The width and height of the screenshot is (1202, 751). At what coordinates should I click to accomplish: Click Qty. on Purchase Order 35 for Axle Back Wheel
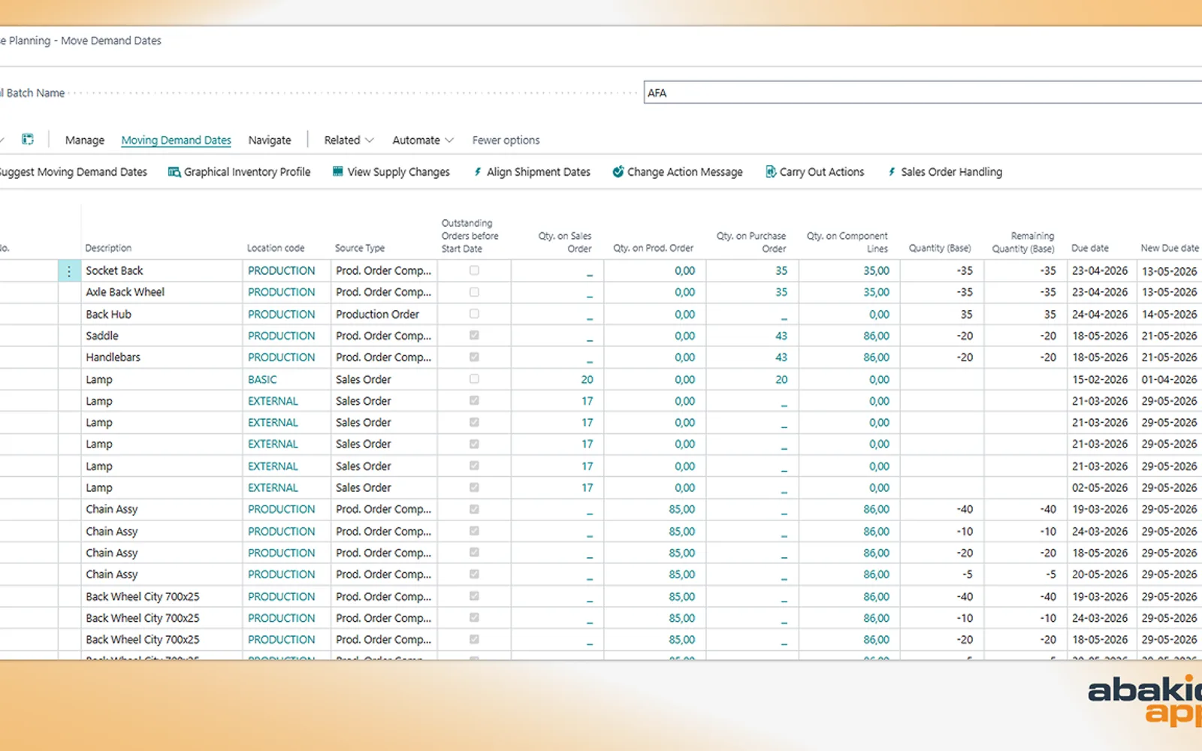coord(781,293)
